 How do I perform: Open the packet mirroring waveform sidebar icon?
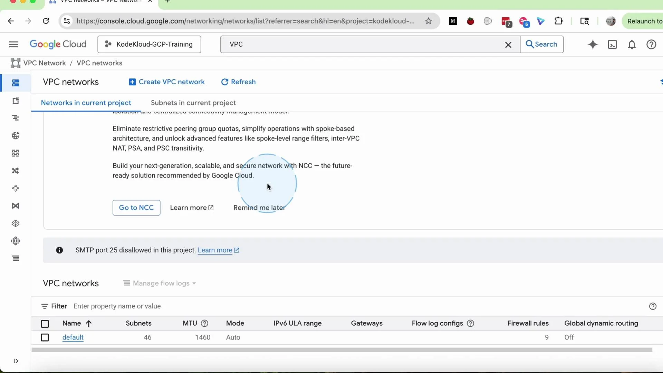16,241
